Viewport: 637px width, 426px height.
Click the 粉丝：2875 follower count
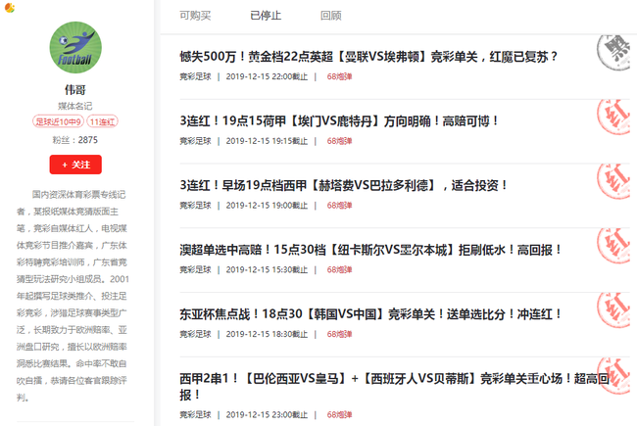pyautogui.click(x=75, y=140)
